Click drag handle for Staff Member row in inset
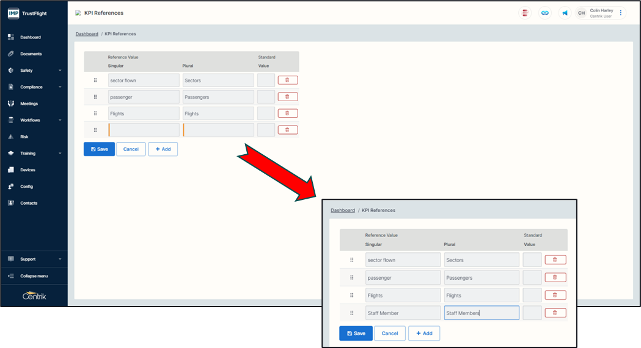The width and height of the screenshot is (641, 348). click(x=351, y=313)
